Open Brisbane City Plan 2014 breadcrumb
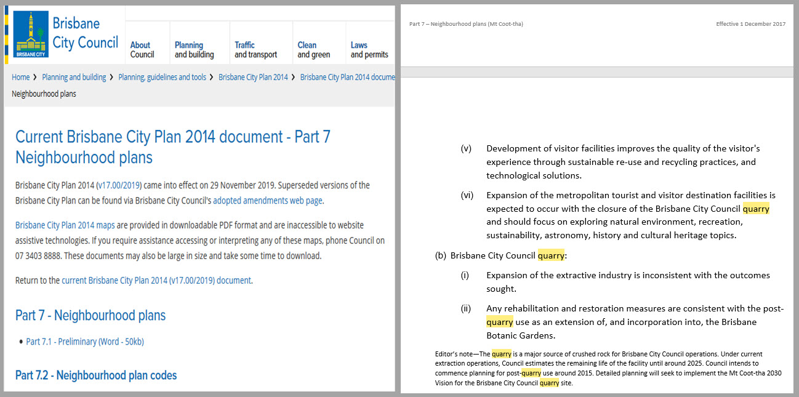The height and width of the screenshot is (397, 799). pos(253,77)
